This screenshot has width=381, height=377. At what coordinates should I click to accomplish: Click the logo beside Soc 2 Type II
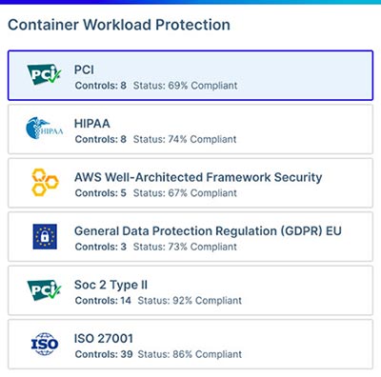(44, 290)
